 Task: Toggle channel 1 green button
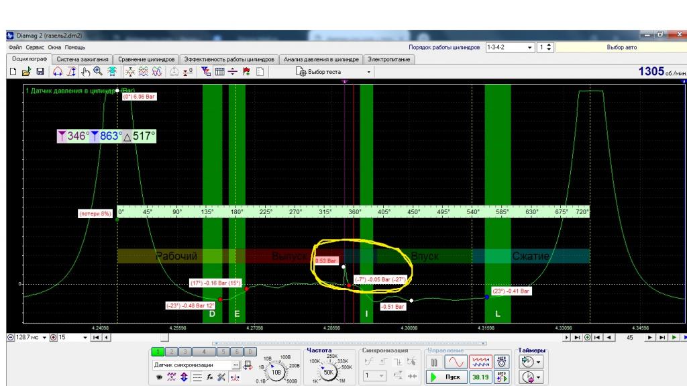tap(158, 352)
